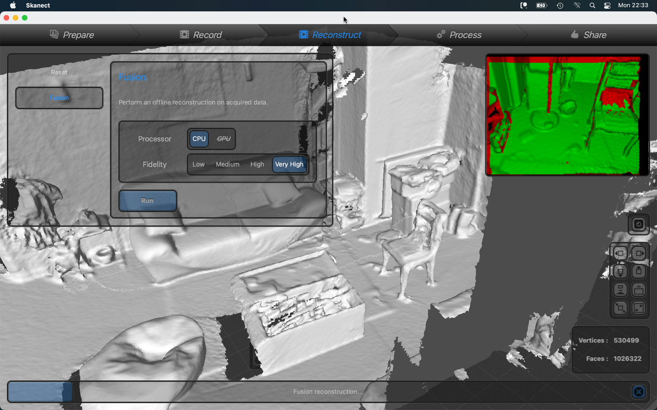Click the down-arrow view icon

tap(620, 271)
